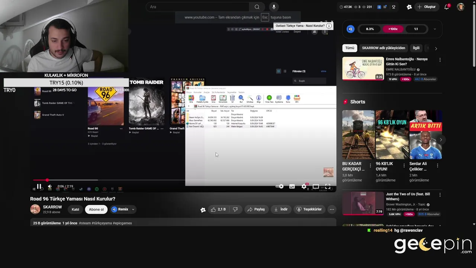The image size is (476, 268).
Task: Open the Just the Two of Us thumbnail
Action: click(x=363, y=203)
